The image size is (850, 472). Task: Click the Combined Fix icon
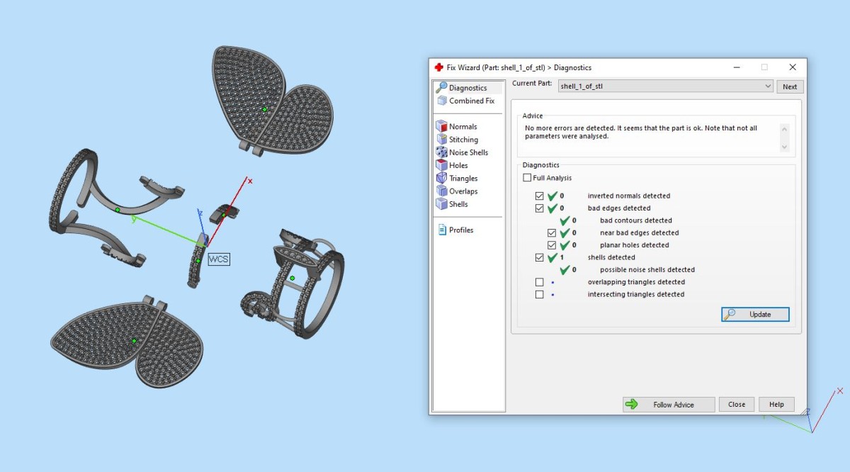441,101
